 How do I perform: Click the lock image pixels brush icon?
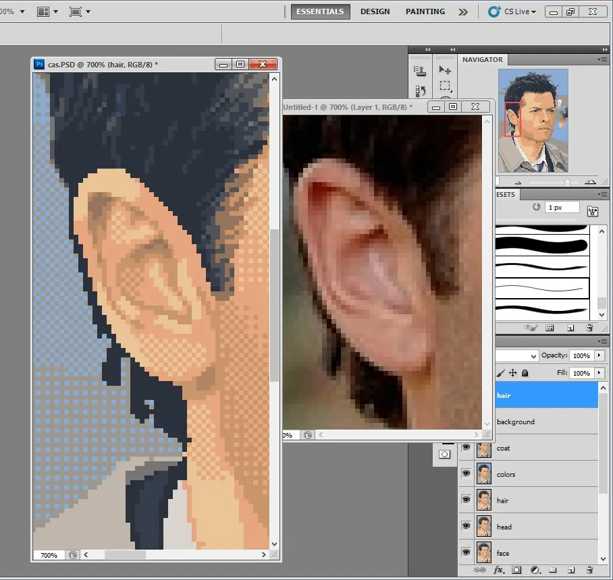coord(501,373)
